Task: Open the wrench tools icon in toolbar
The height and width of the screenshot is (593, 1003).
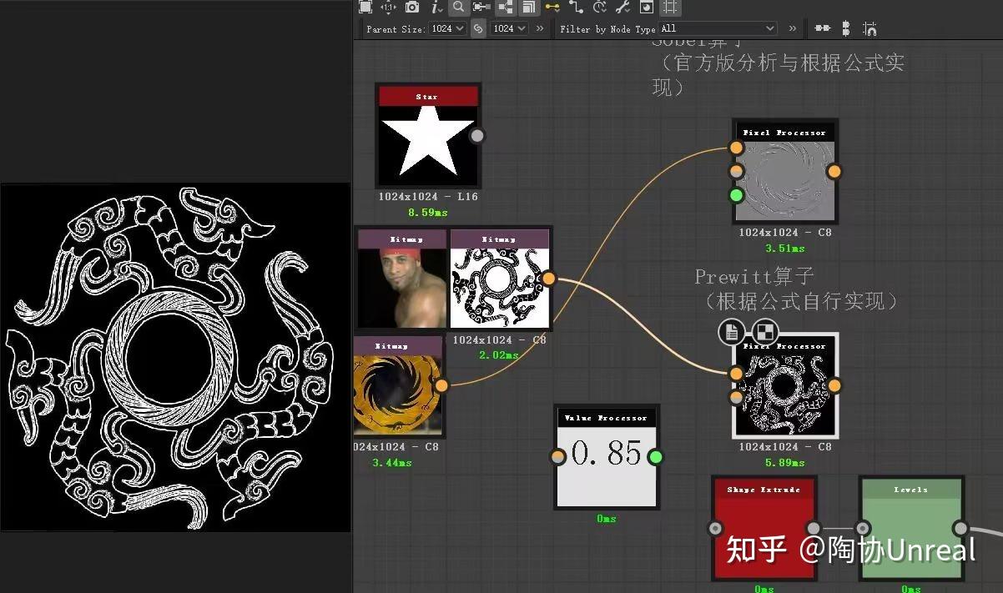Action: pyautogui.click(x=621, y=8)
